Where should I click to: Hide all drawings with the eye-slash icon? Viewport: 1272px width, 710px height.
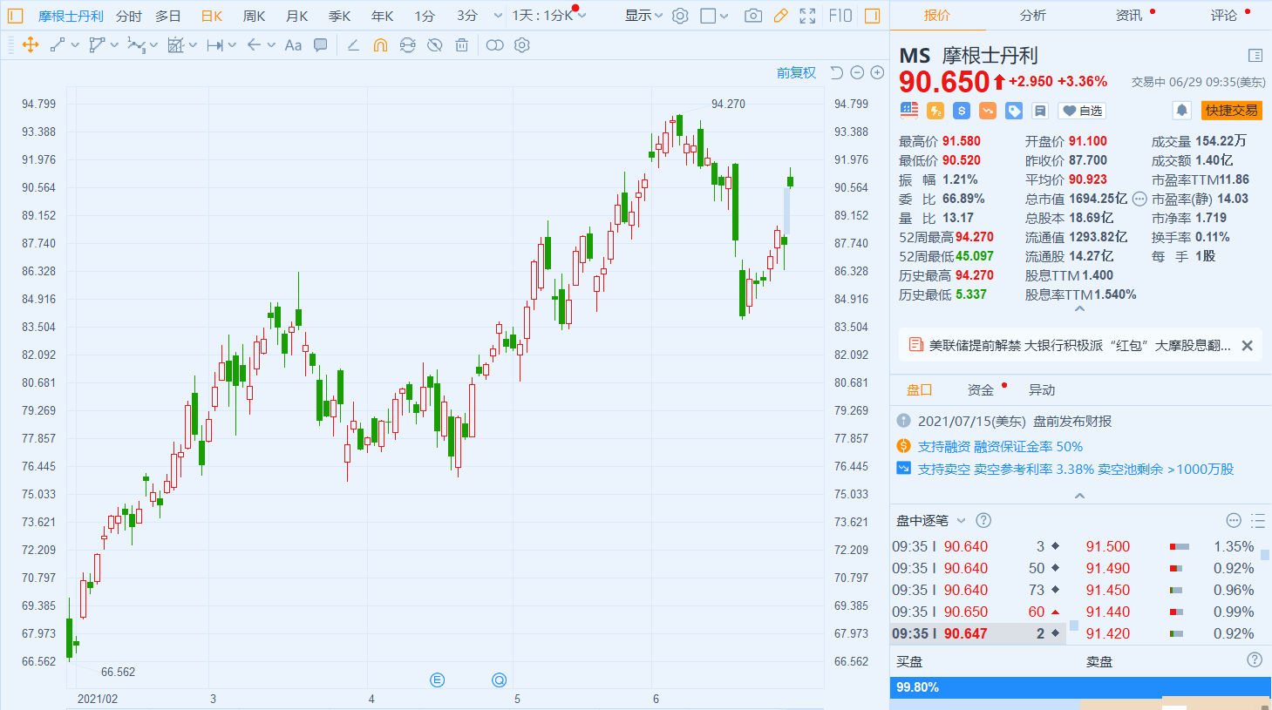coord(434,45)
